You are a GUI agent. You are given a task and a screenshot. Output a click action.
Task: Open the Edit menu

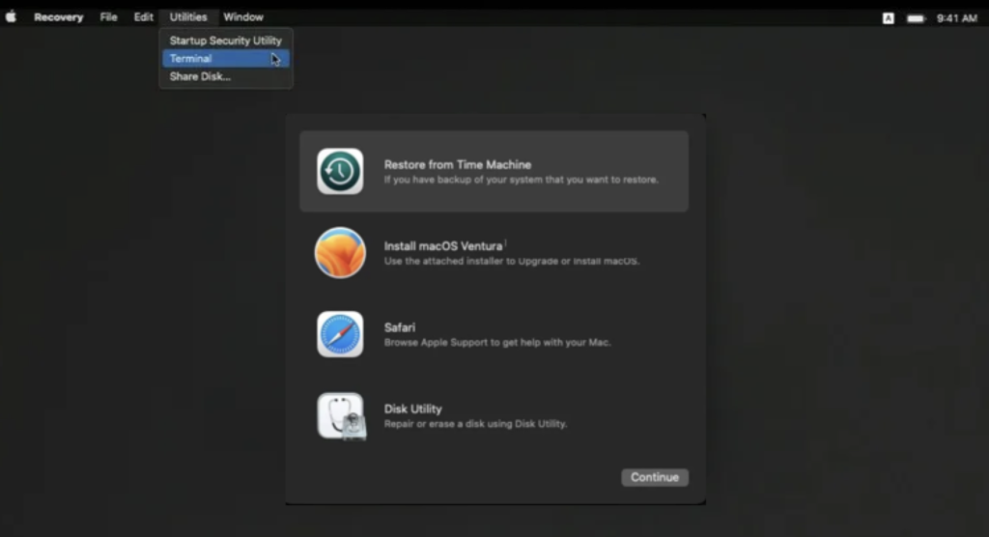pyautogui.click(x=143, y=17)
